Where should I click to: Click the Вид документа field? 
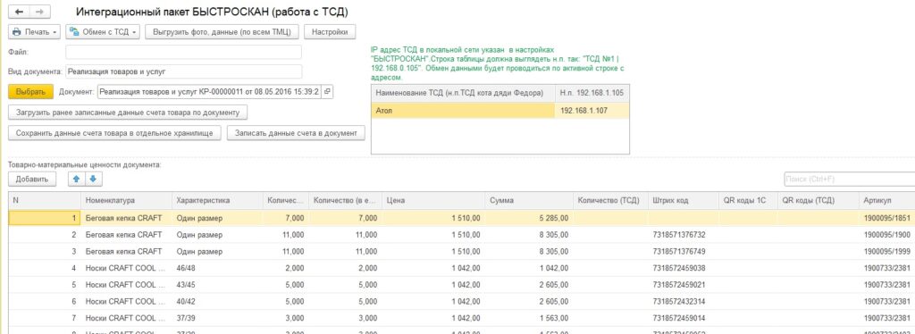(x=183, y=71)
